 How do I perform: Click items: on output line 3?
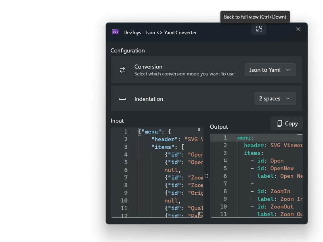[254, 153]
